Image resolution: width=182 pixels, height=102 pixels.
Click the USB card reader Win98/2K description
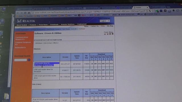(x=44, y=71)
